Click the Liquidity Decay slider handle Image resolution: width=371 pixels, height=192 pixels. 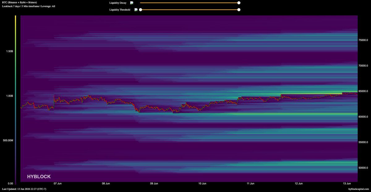coord(239,2)
